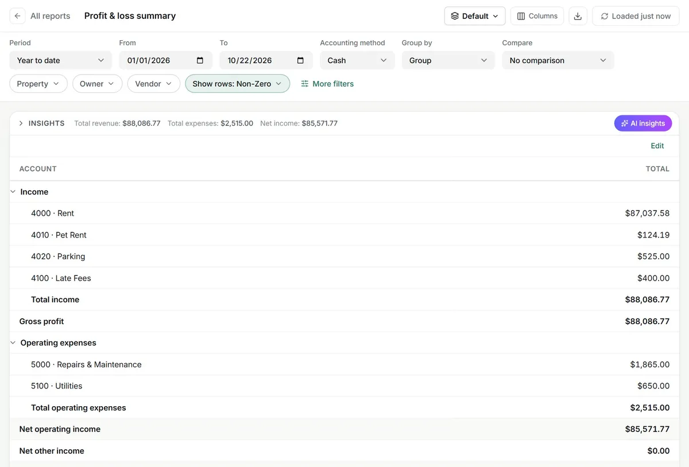The height and width of the screenshot is (467, 689).
Task: Click the More filters sliders icon
Action: click(x=305, y=84)
